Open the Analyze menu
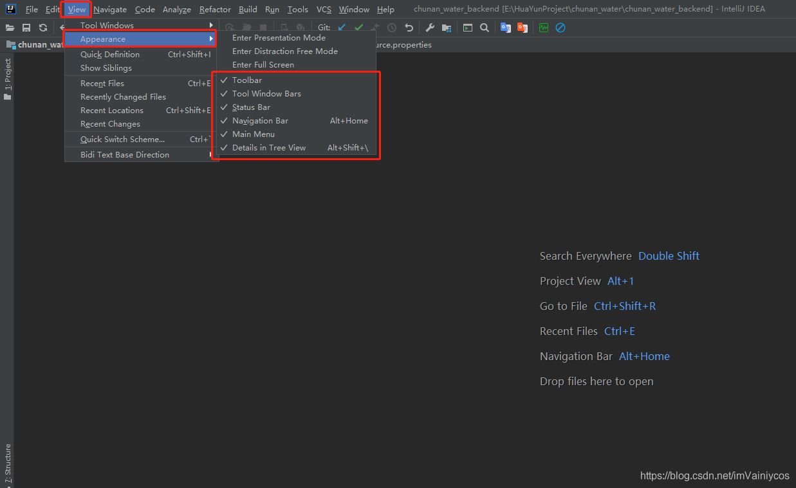 coord(177,10)
